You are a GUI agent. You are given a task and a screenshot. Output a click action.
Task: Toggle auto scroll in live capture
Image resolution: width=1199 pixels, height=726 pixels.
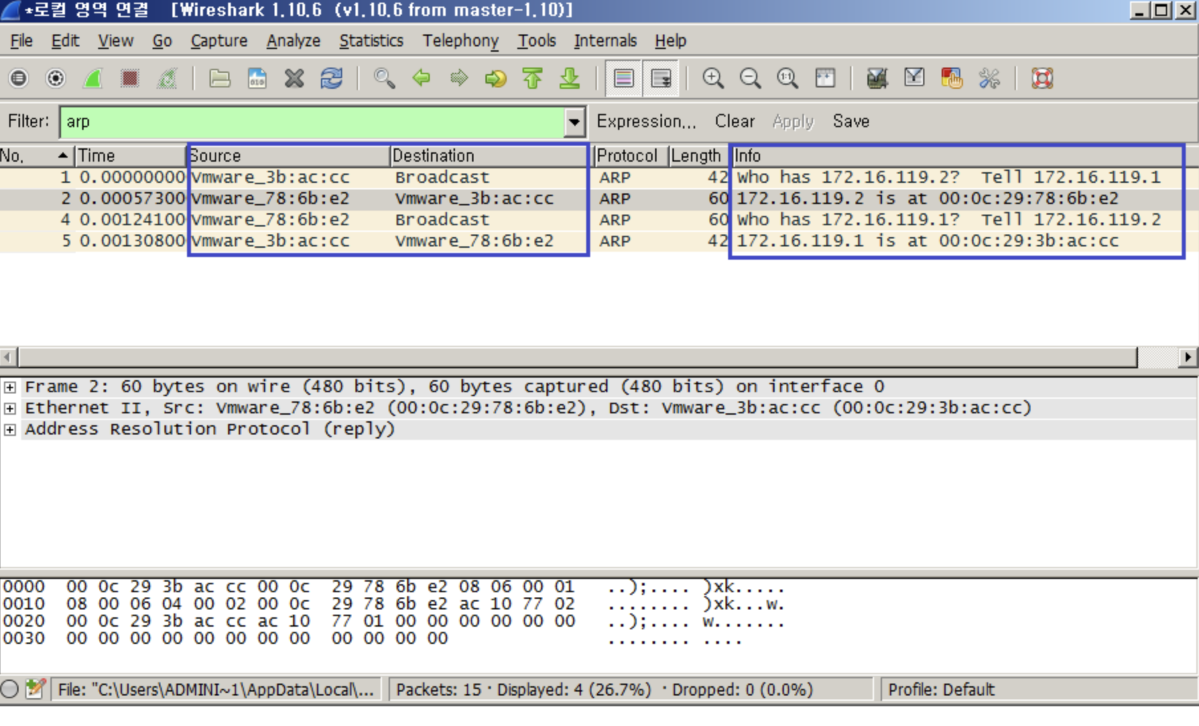[661, 78]
